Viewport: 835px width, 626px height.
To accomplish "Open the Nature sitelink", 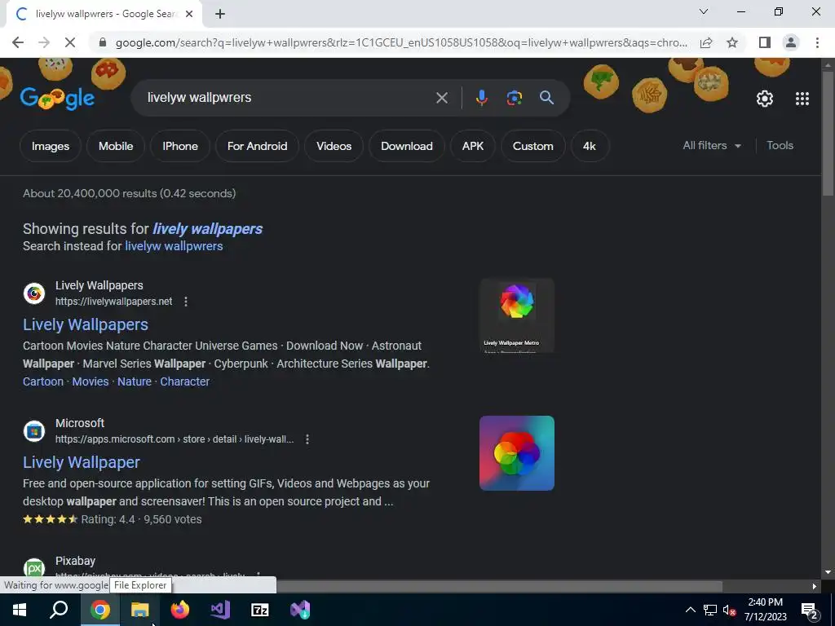I will pos(135,381).
